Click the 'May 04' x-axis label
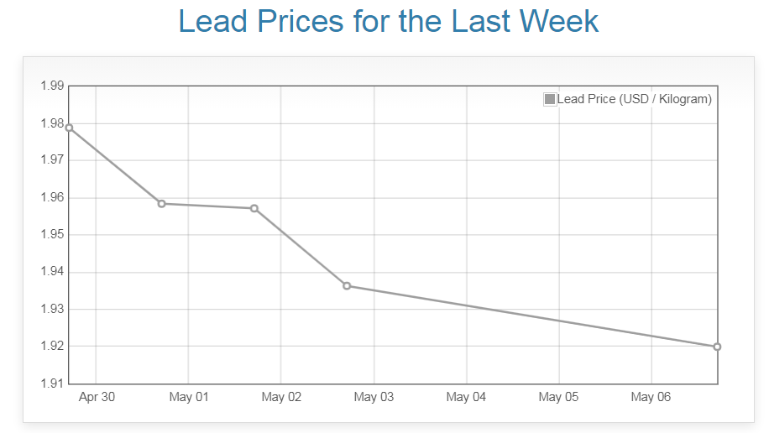The width and height of the screenshot is (769, 433). click(466, 397)
